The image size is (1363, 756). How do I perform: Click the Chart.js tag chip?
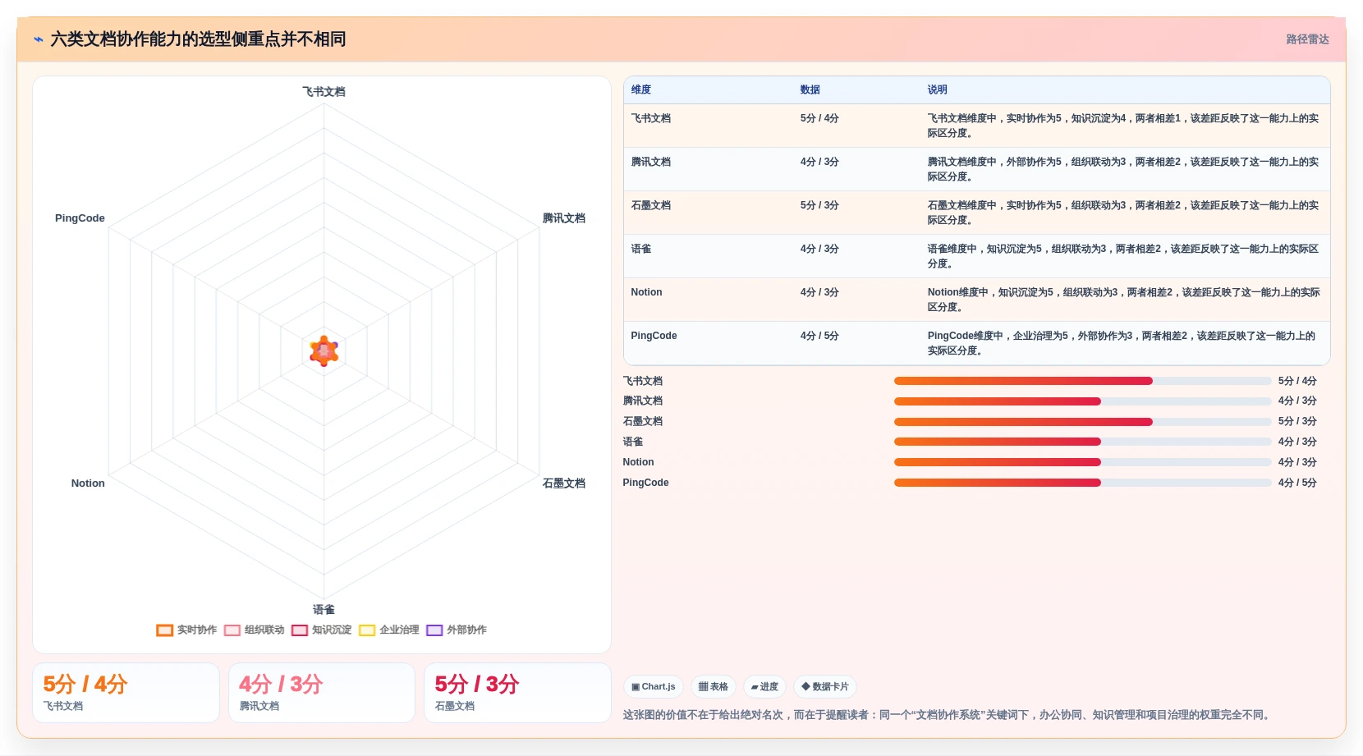pos(654,686)
